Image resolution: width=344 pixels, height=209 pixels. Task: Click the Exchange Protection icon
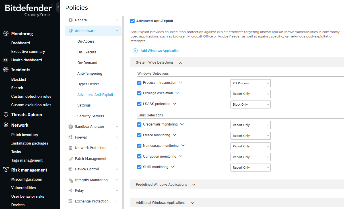pos(71,201)
